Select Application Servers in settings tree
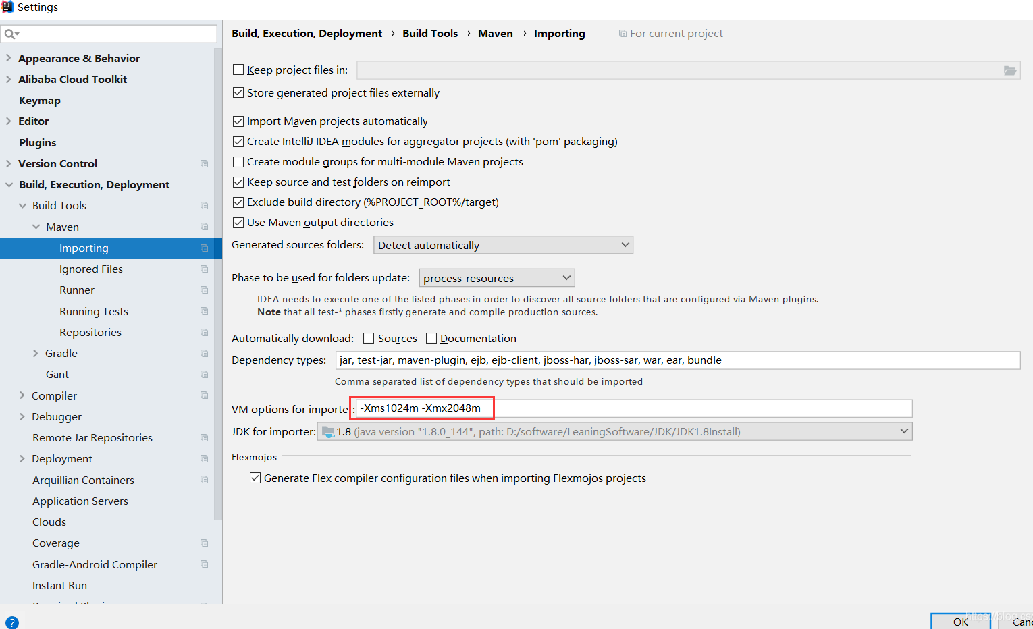Image resolution: width=1033 pixels, height=629 pixels. click(80, 501)
